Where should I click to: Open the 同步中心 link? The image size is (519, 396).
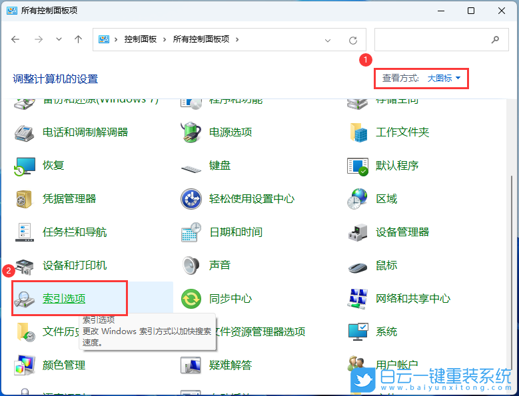coord(231,298)
